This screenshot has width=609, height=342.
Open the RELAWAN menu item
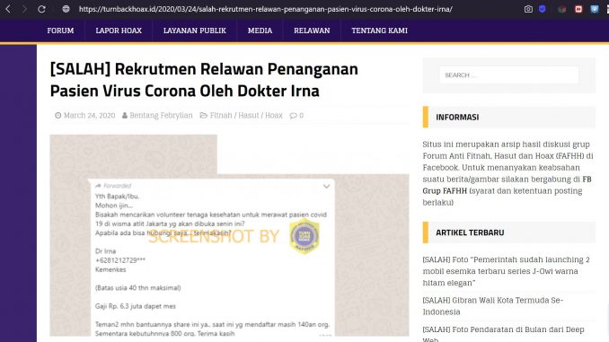point(312,31)
